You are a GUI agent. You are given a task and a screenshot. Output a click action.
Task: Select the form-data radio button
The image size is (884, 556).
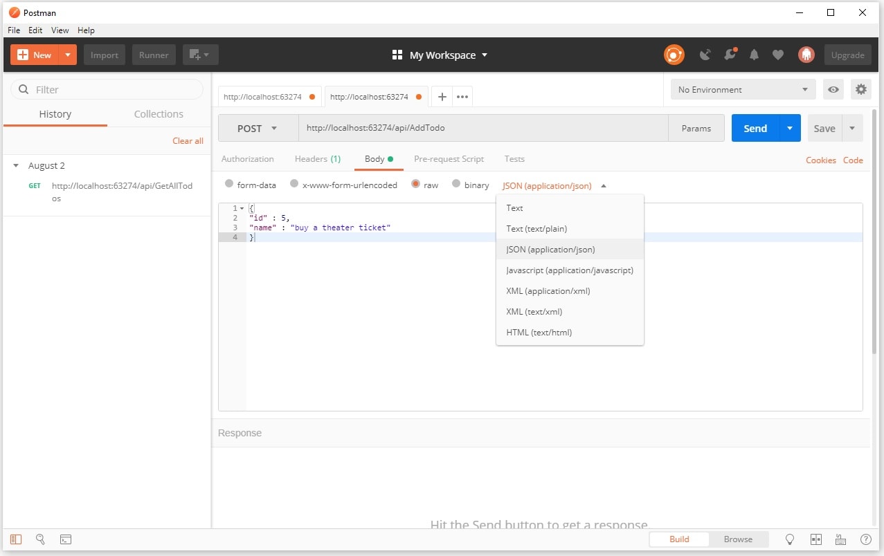click(x=230, y=184)
